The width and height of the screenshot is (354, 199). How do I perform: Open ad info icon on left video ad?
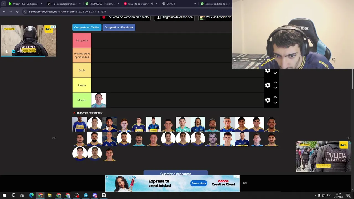(x=52, y=27)
